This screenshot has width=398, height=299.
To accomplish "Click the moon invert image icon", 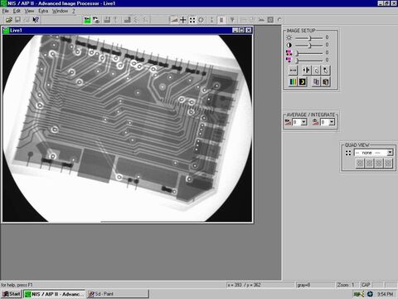I will [303, 82].
